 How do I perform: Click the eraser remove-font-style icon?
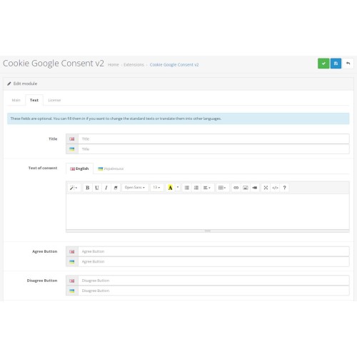coord(116,188)
